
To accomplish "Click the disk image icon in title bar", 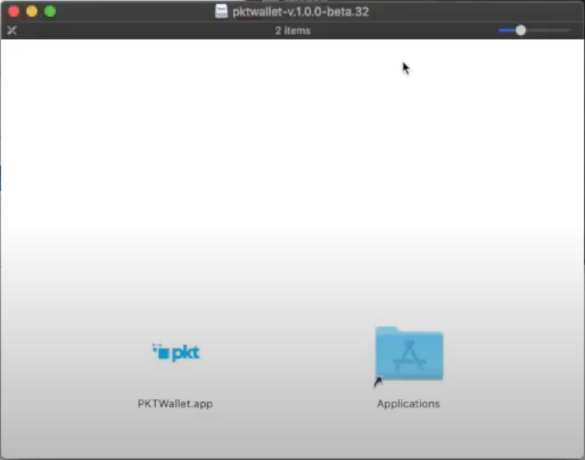I will [221, 11].
